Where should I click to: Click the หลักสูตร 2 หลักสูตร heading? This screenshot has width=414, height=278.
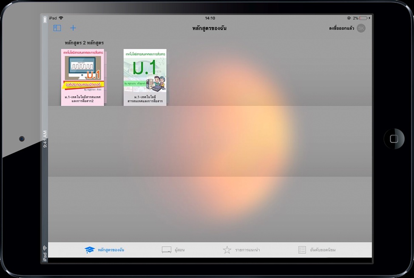pos(84,43)
